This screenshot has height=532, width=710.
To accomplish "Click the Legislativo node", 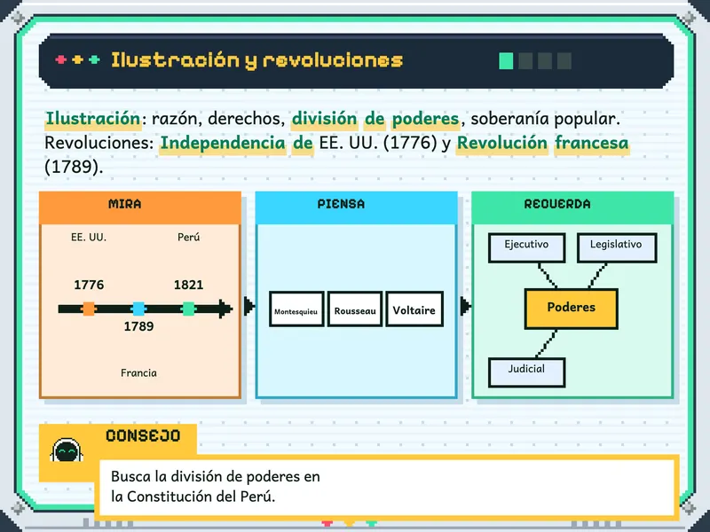I will pos(617,248).
